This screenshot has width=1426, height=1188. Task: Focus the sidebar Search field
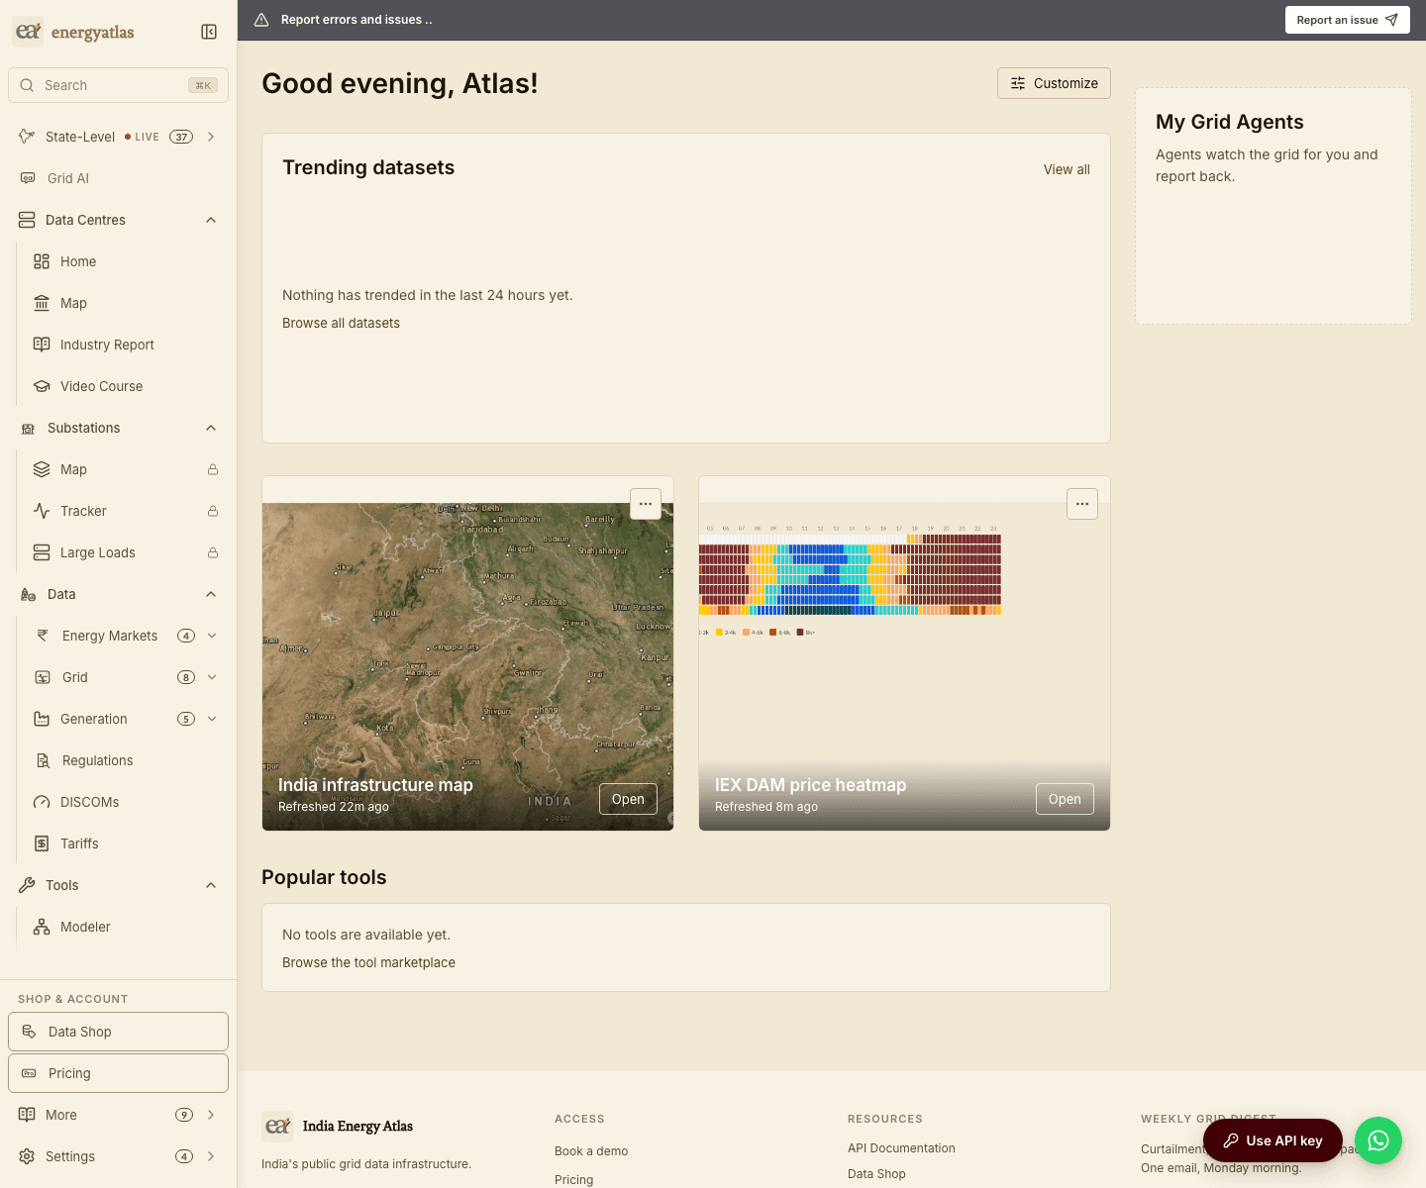point(118,85)
